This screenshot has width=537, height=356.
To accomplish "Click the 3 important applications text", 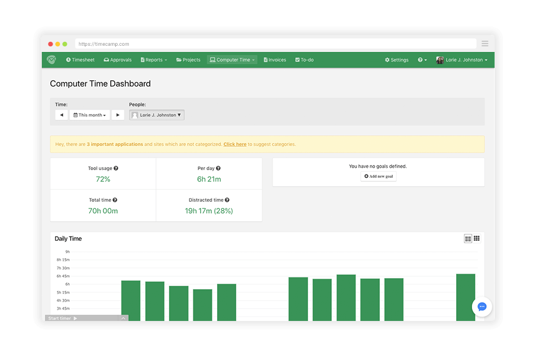I will pos(115,145).
